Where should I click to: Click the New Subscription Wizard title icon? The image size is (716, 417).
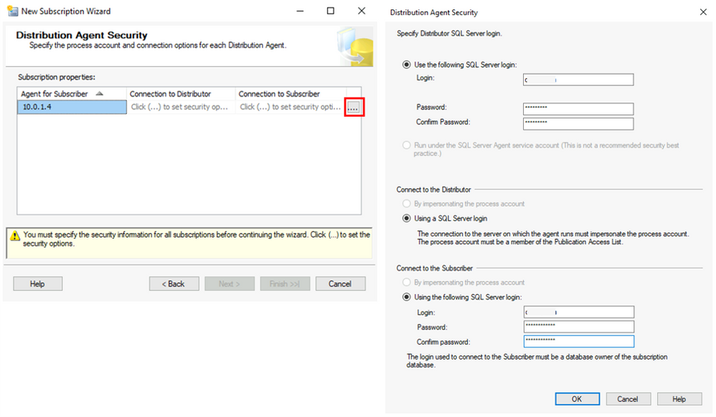pos(12,11)
